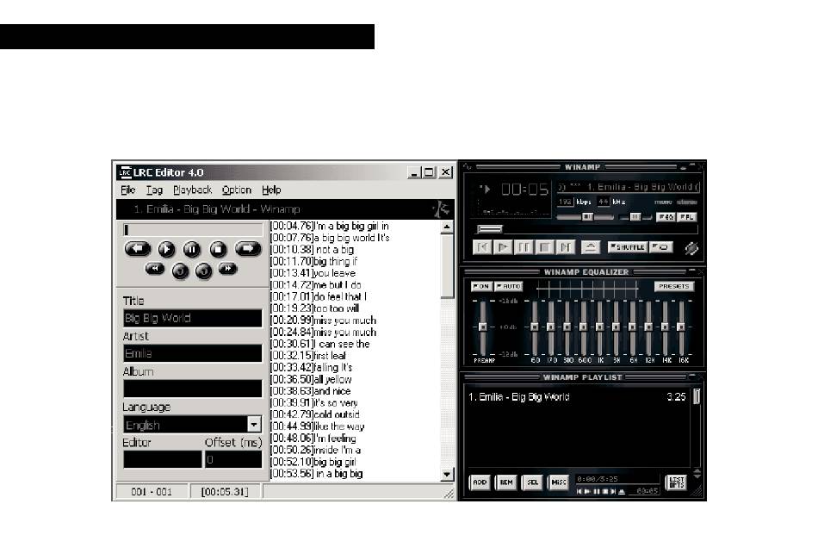This screenshot has height=560, width=818.
Task: Click the Winamp lightning bolt about icon
Action: [x=691, y=248]
